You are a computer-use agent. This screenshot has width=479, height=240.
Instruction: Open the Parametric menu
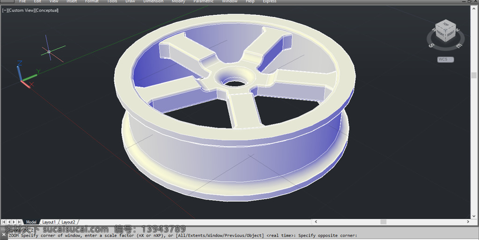click(x=203, y=1)
